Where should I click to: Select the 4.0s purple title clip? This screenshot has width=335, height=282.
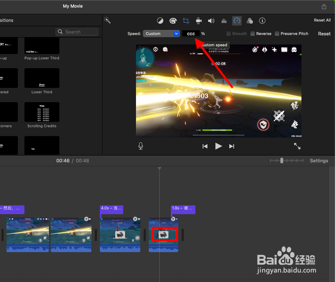tap(112, 209)
